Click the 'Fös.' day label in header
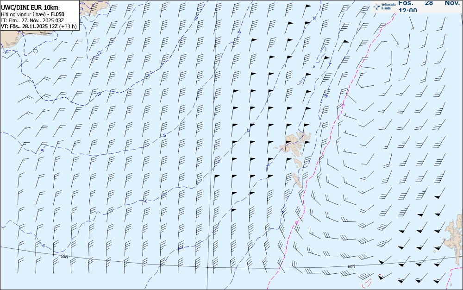Image resolution: width=463 pixels, height=290 pixels. tap(406, 3)
